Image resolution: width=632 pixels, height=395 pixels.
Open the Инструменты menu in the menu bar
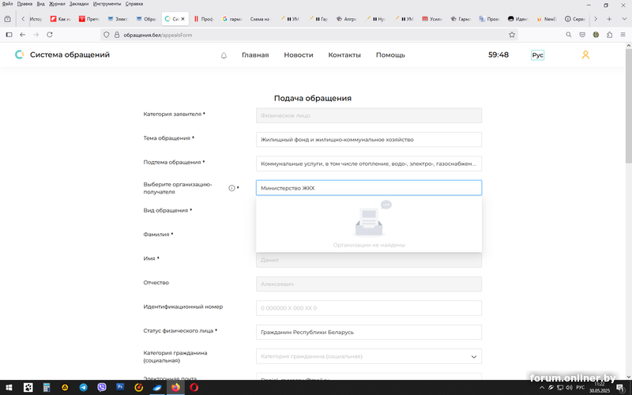click(107, 4)
